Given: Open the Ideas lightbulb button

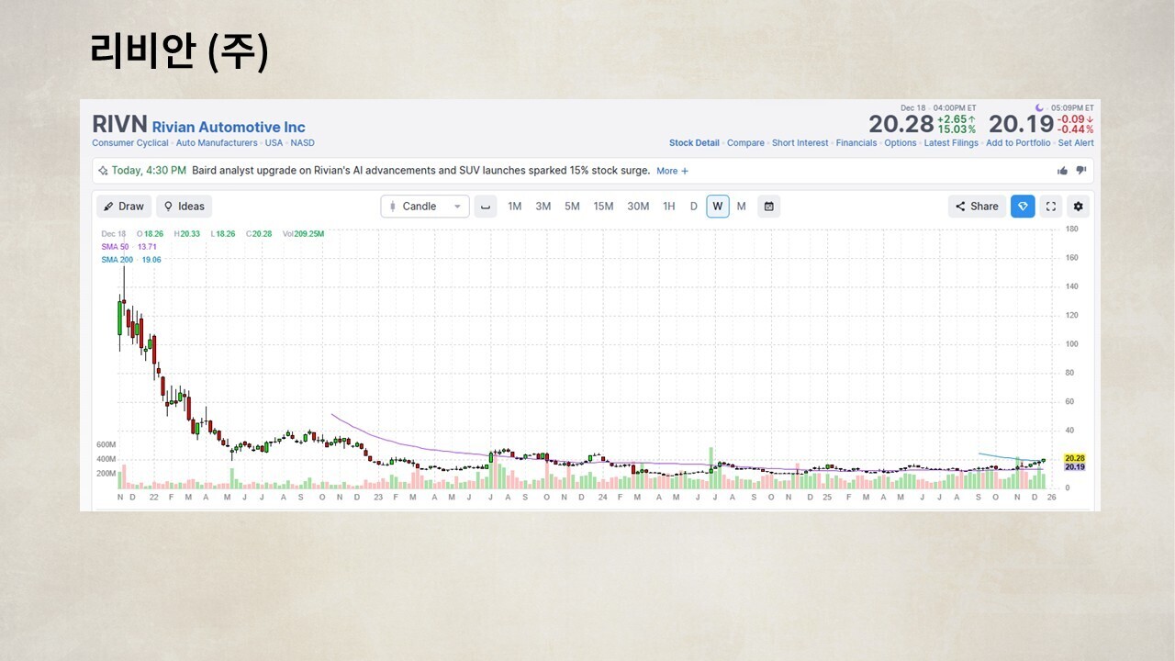Looking at the screenshot, I should (x=184, y=207).
